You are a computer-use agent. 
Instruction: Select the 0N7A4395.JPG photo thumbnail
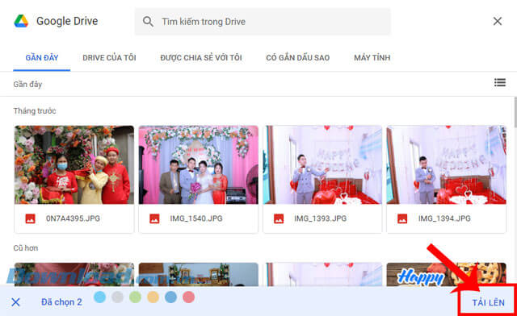(x=74, y=164)
